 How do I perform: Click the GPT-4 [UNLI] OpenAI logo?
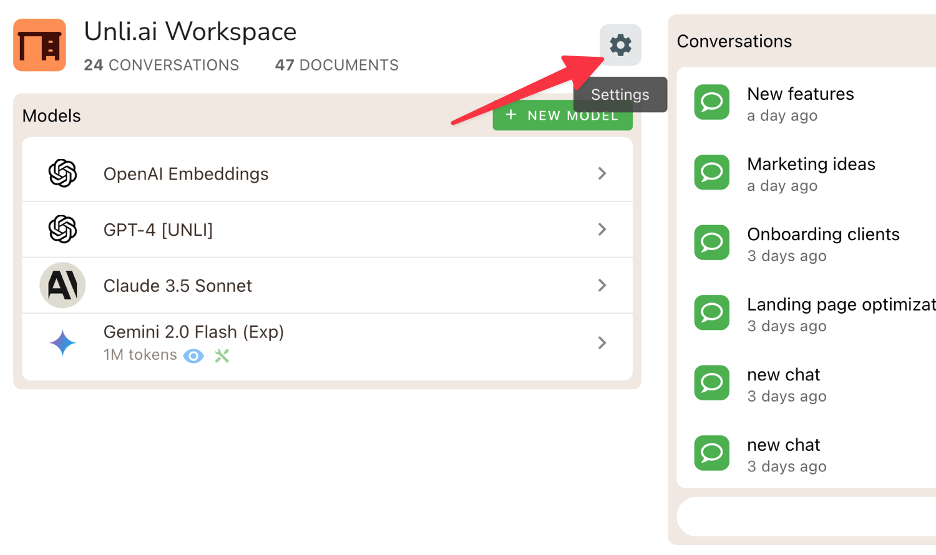pos(62,229)
